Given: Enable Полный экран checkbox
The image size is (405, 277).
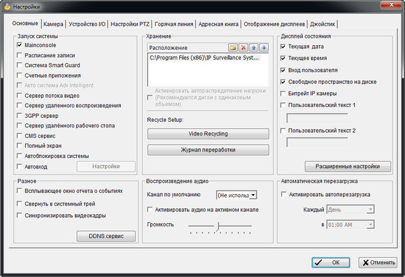Looking at the screenshot, I should tap(20, 146).
